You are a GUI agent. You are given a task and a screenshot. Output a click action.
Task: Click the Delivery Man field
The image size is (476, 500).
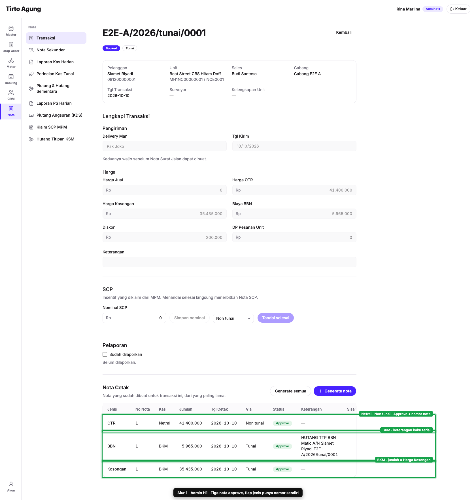[x=164, y=146]
